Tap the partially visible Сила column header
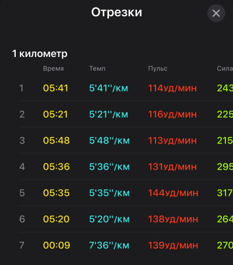 pyautogui.click(x=225, y=69)
